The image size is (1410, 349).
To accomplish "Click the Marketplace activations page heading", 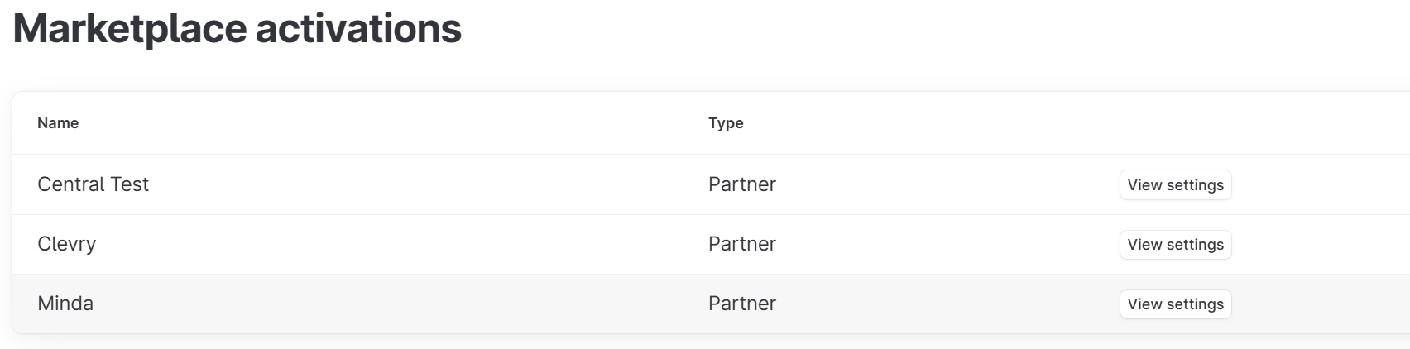I will coord(237,29).
